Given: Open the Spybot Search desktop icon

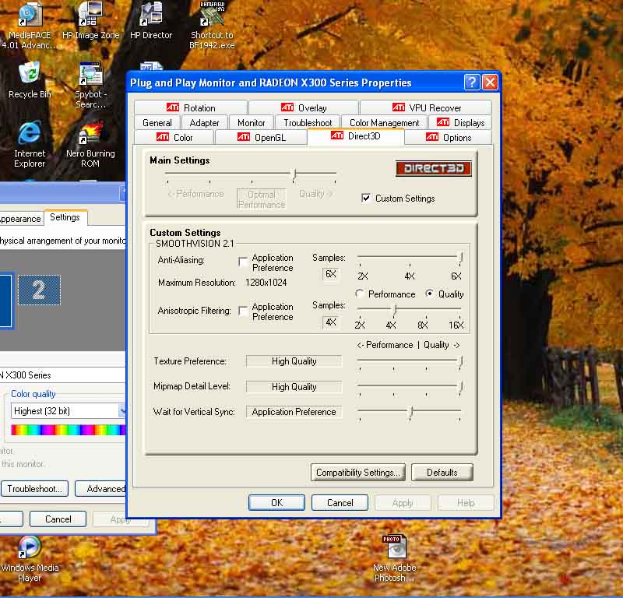Looking at the screenshot, I should pyautogui.click(x=90, y=75).
